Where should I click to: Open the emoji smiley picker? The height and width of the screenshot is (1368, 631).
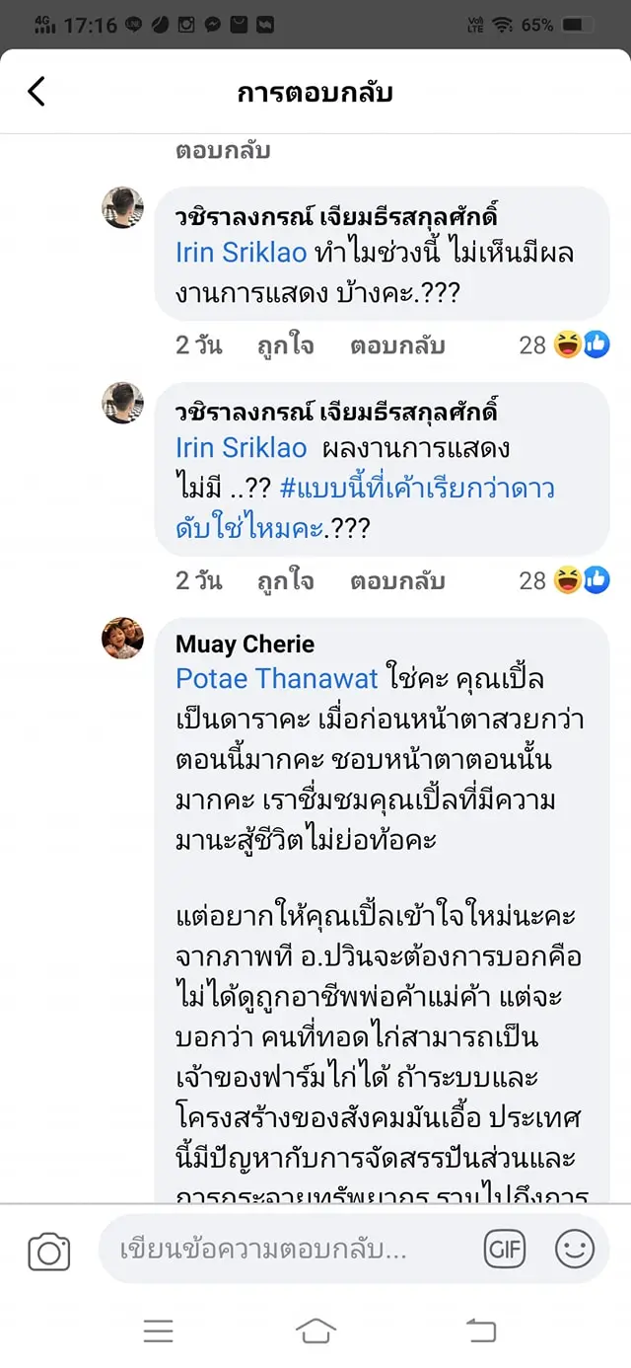pyautogui.click(x=575, y=1250)
